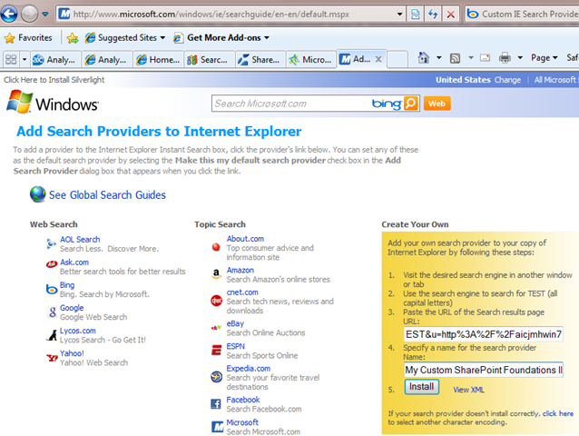Click the Print icon in command bar
Viewport: 579px width, 436px height.
505,58
